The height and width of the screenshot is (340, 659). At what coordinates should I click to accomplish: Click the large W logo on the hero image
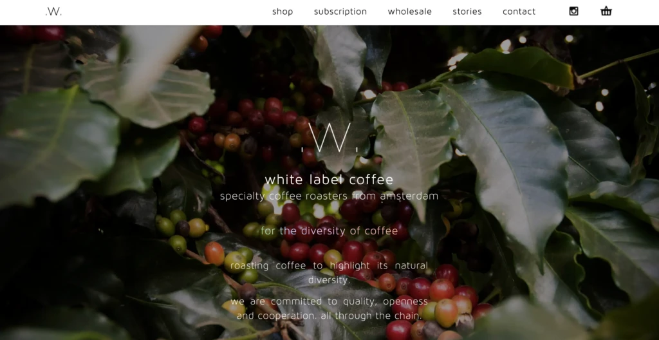pos(330,138)
